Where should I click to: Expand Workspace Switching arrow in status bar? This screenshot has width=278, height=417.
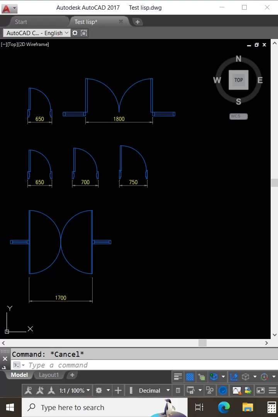click(x=108, y=390)
